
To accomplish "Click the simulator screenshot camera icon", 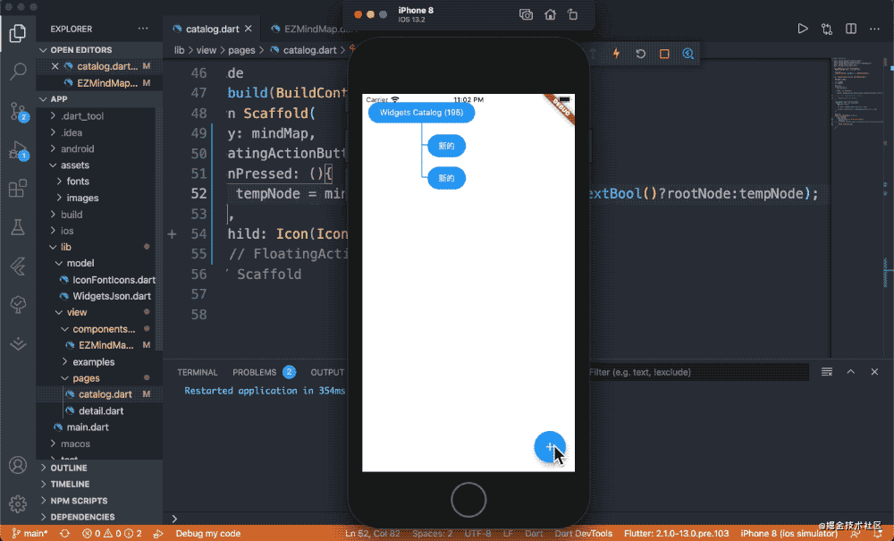I will [526, 15].
